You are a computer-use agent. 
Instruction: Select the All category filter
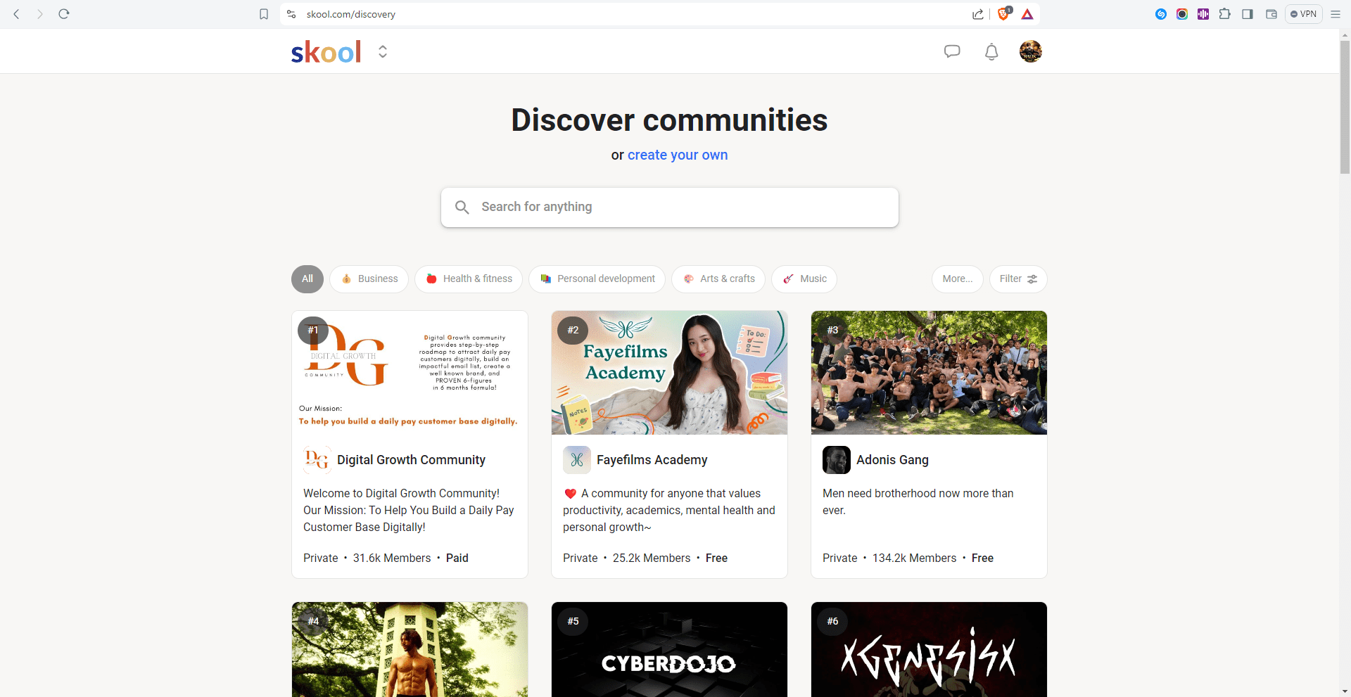click(307, 279)
